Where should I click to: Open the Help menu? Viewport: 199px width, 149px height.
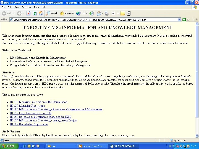(44, 7)
